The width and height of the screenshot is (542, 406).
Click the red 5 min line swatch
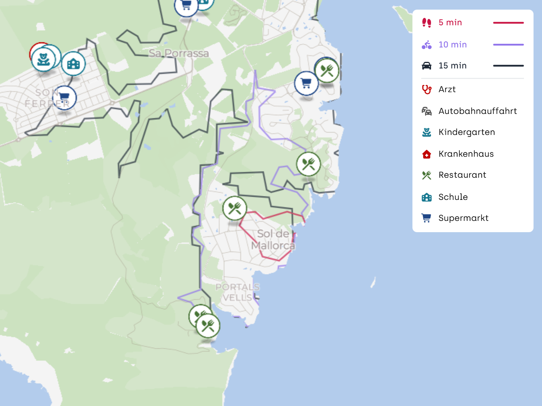tap(509, 23)
